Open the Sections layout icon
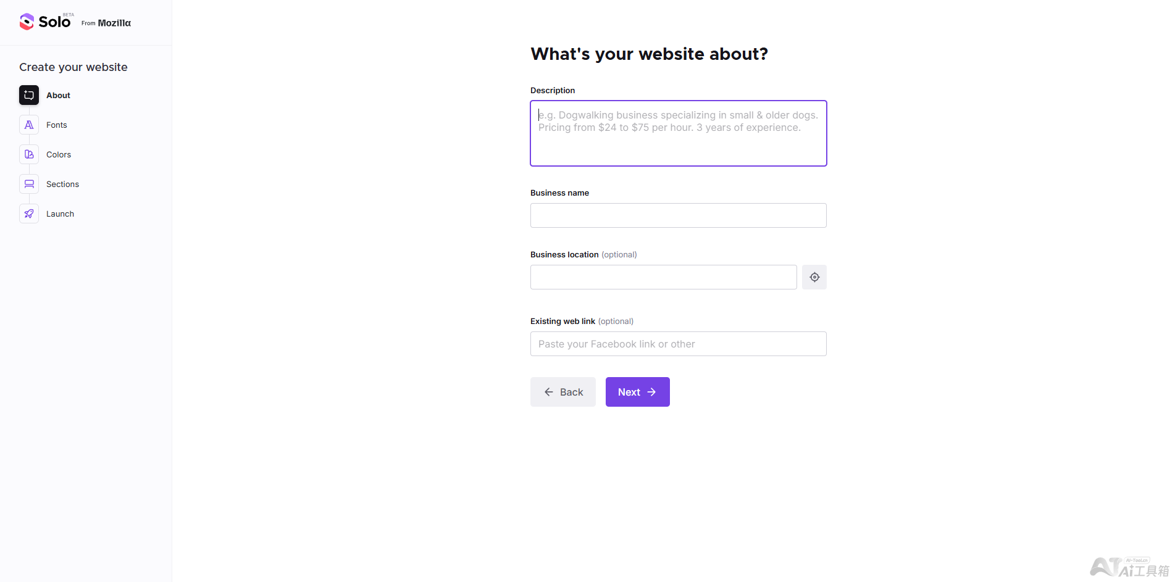The image size is (1175, 582). [x=29, y=184]
